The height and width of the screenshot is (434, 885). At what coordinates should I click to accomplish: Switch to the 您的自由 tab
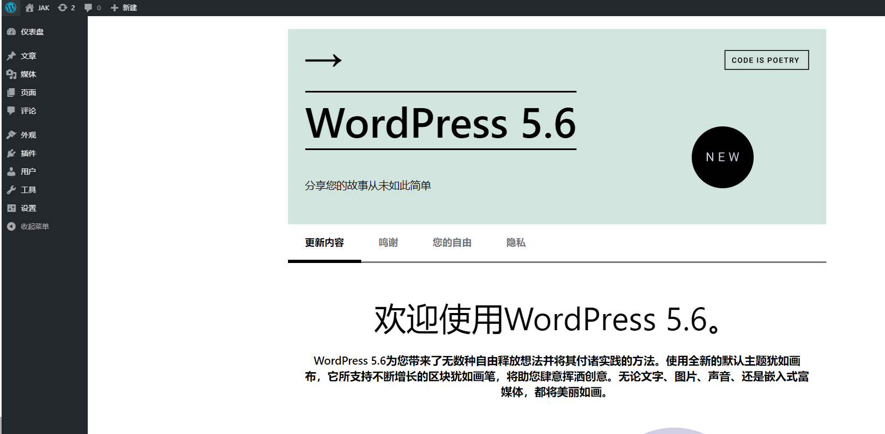452,243
